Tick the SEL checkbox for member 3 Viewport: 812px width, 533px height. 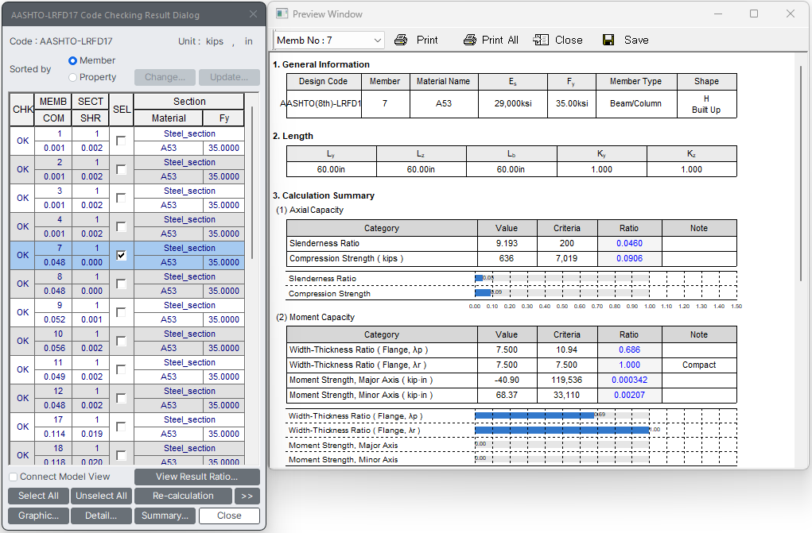(121, 198)
